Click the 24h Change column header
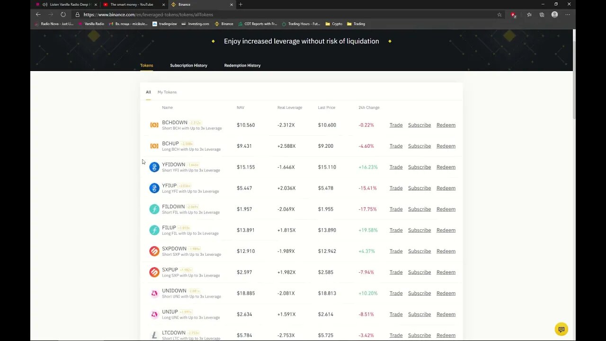 point(369,108)
